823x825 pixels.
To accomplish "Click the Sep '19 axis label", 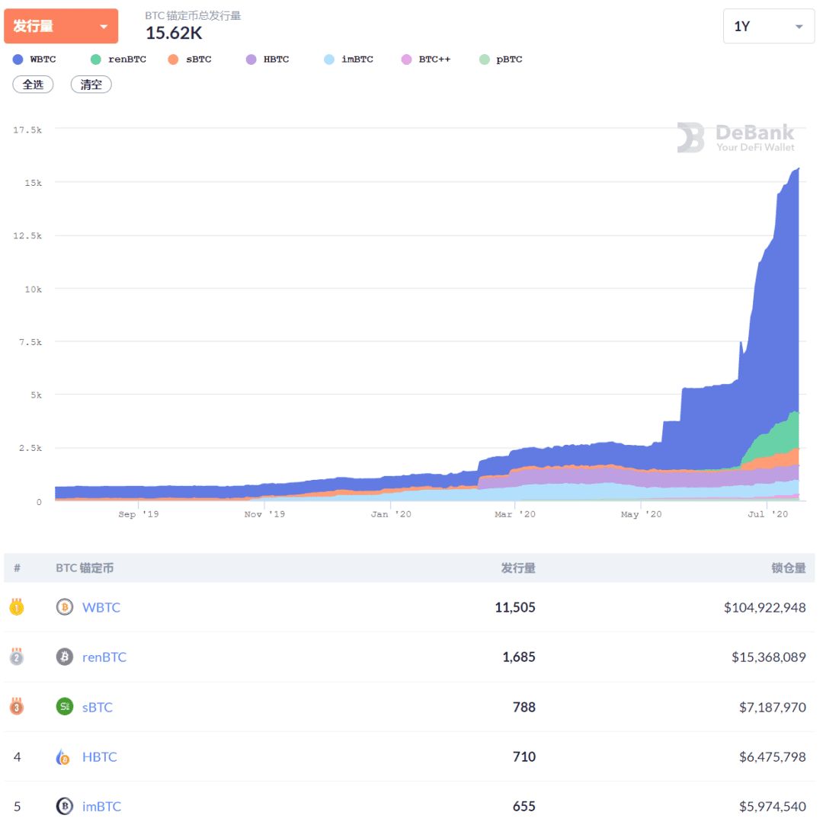I will click(139, 514).
